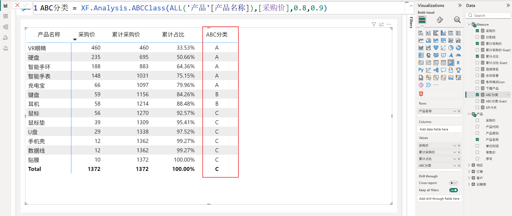This screenshot has width=512, height=216.
Task: Choose the Python visual icon
Action: (x=421, y=70)
